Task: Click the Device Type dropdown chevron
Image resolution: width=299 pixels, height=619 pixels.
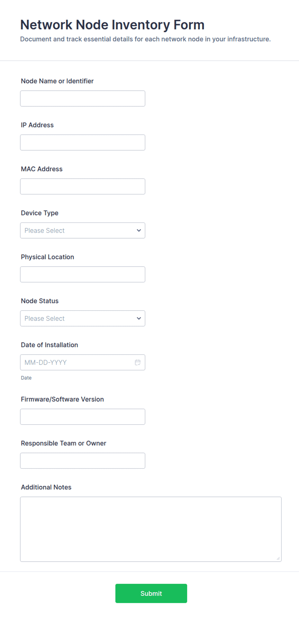Action: tap(139, 231)
